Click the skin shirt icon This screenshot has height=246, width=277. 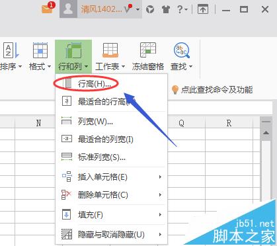pyautogui.click(x=166, y=9)
